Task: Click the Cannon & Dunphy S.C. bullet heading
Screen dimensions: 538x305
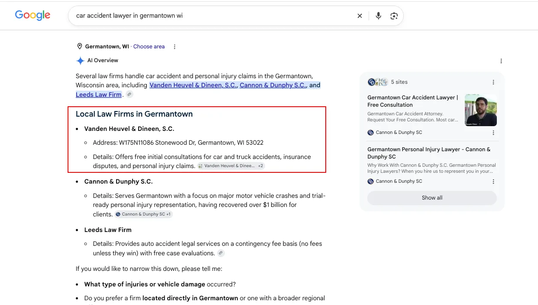Action: pos(118,181)
